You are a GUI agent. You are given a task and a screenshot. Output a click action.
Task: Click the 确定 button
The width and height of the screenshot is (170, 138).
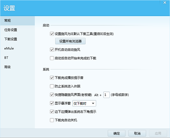point(117,133)
